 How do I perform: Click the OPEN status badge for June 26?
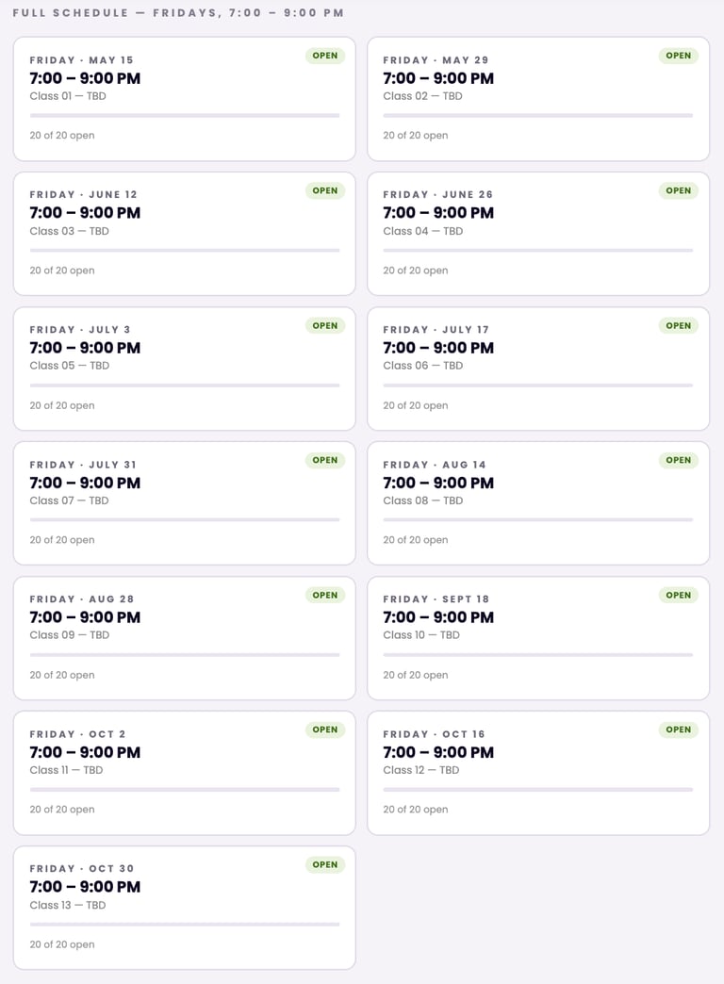click(678, 190)
